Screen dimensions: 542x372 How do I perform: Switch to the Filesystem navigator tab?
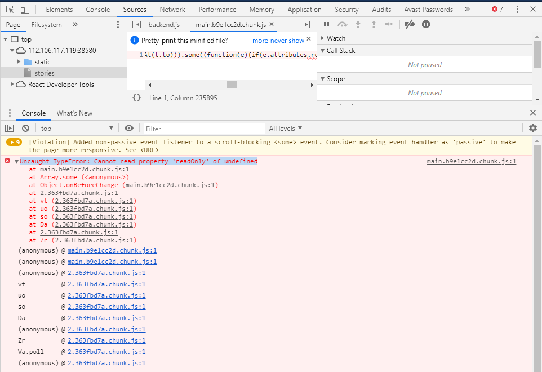(x=46, y=25)
